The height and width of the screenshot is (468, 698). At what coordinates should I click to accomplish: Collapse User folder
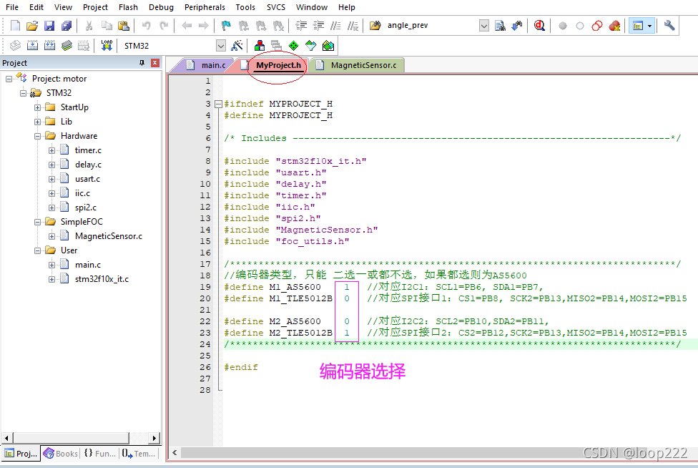(x=37, y=250)
